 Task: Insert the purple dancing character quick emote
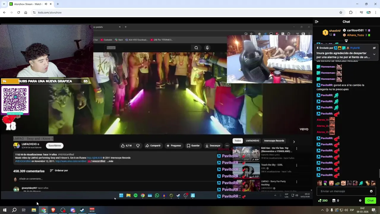click(x=325, y=183)
